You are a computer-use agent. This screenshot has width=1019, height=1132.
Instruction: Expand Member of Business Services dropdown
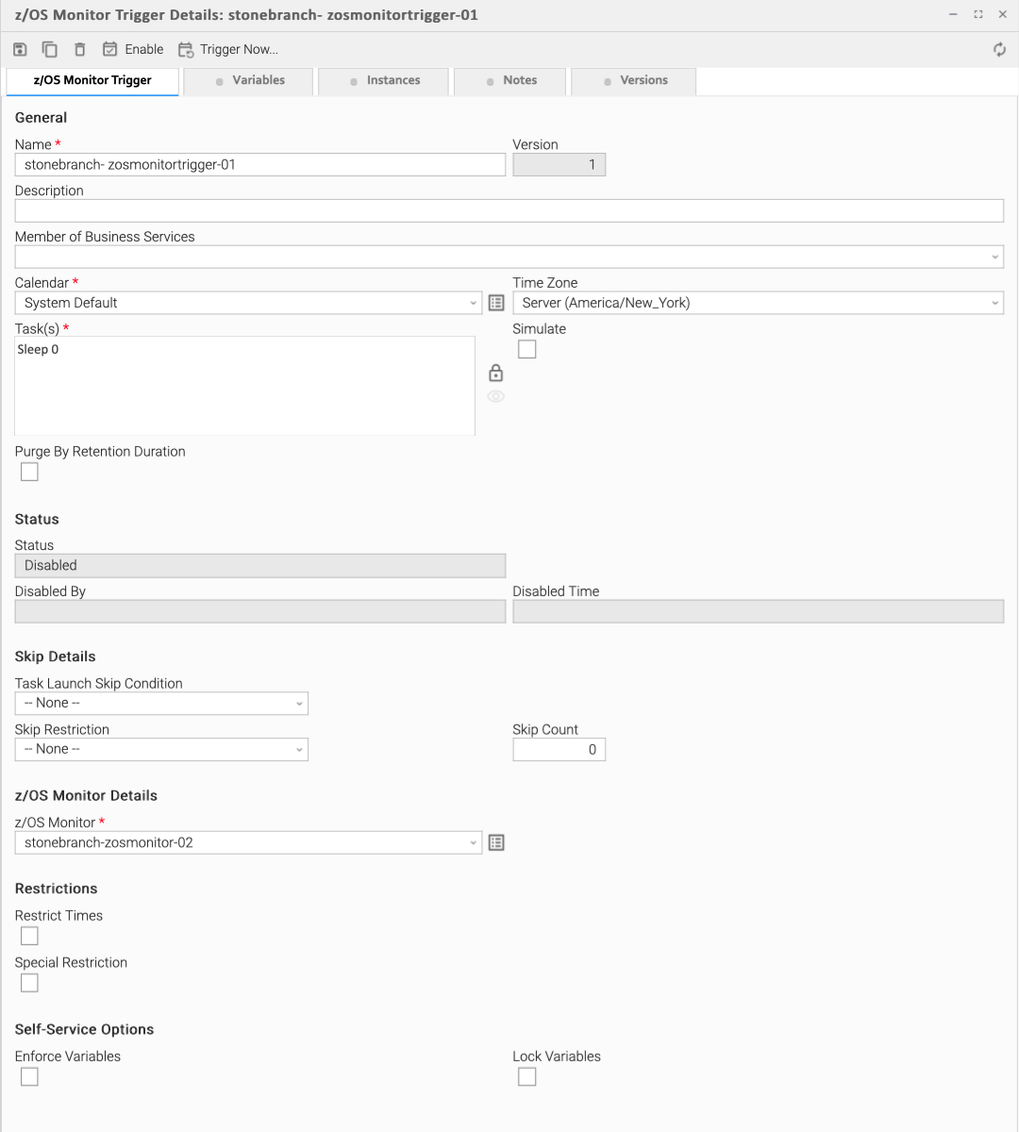[509, 257]
